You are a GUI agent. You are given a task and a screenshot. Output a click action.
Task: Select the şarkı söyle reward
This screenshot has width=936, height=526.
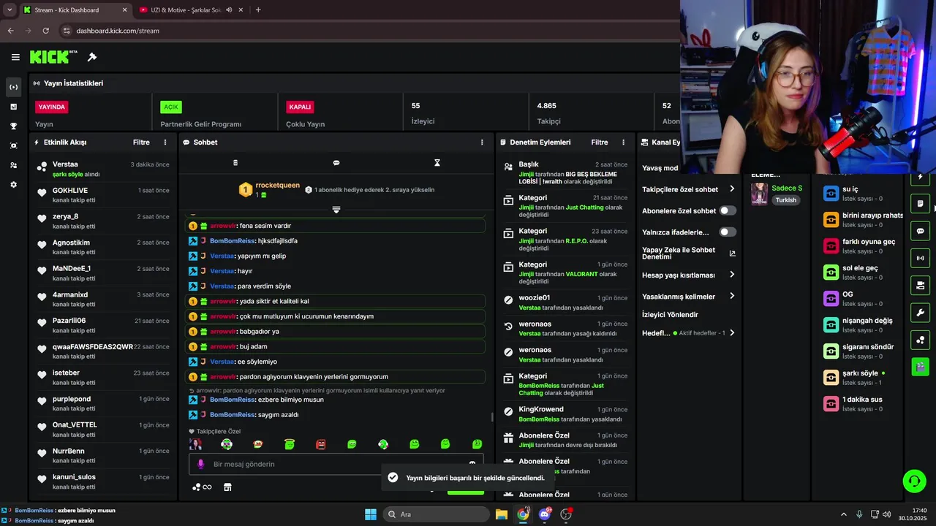click(863, 377)
